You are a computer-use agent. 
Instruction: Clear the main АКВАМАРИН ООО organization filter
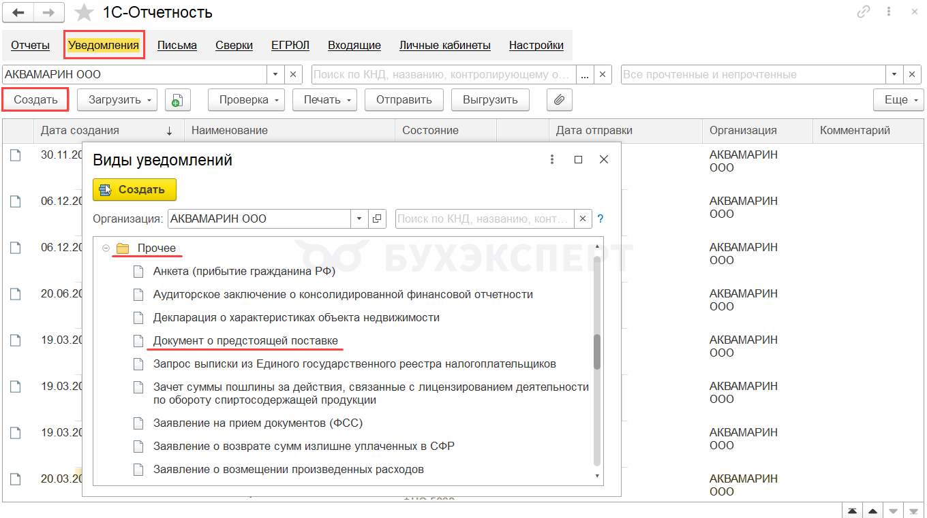pos(293,75)
